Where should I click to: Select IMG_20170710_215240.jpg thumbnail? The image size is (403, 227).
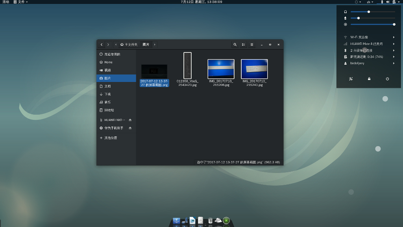click(255, 69)
